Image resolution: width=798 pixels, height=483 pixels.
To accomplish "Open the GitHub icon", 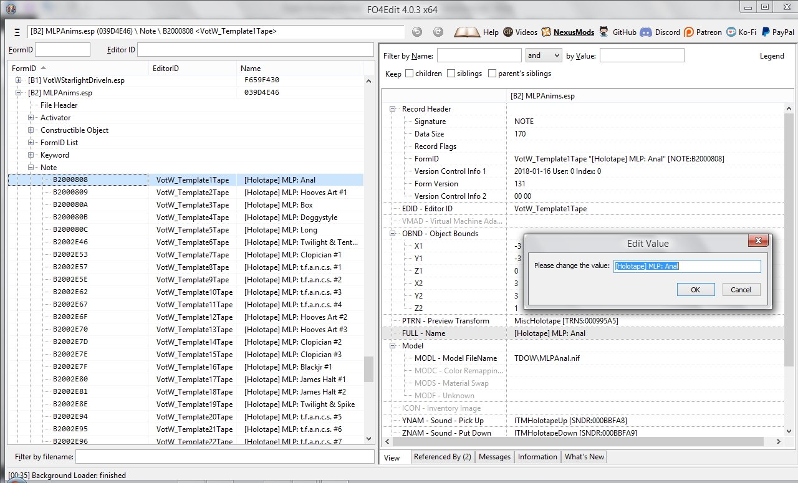I will pos(603,32).
